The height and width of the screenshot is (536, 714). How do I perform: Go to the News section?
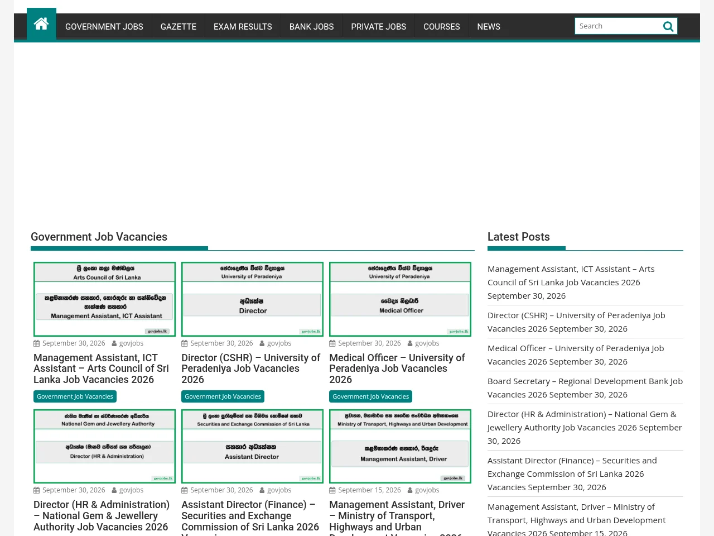[x=489, y=27]
